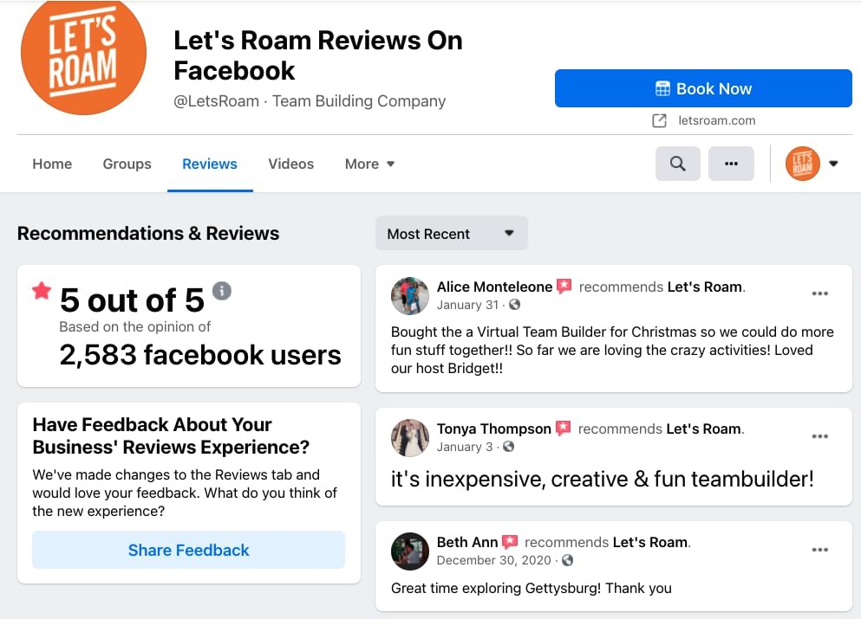Click the pink star rating icon
This screenshot has width=861, height=619.
point(42,291)
